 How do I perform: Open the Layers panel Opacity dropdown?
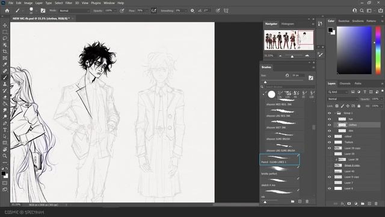(x=381, y=99)
